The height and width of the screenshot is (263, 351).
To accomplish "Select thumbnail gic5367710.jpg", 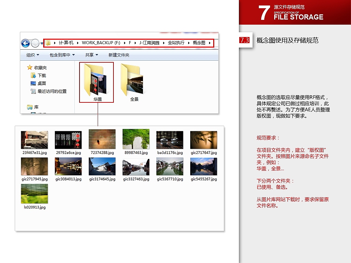I will 170,166.
